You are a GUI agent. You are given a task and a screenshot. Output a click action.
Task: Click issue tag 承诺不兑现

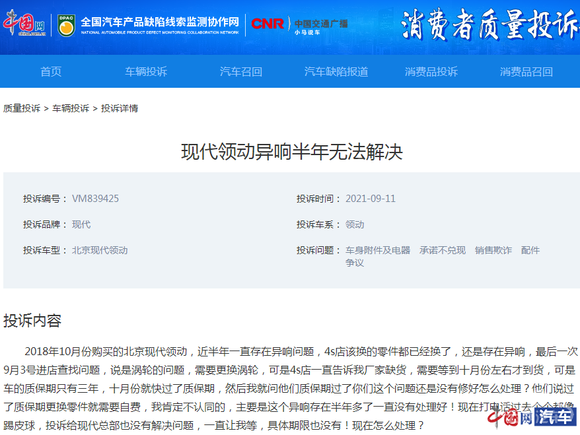(x=443, y=251)
